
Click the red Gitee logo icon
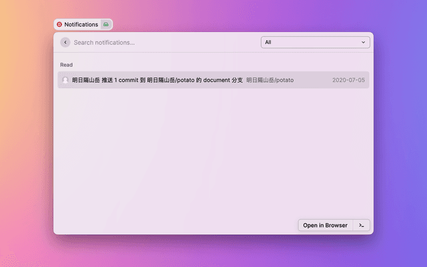[x=59, y=24]
